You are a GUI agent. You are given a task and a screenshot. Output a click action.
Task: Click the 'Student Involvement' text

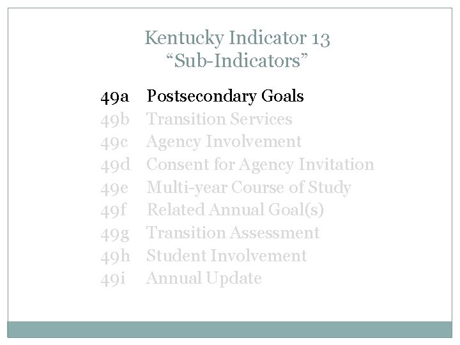tap(227, 256)
